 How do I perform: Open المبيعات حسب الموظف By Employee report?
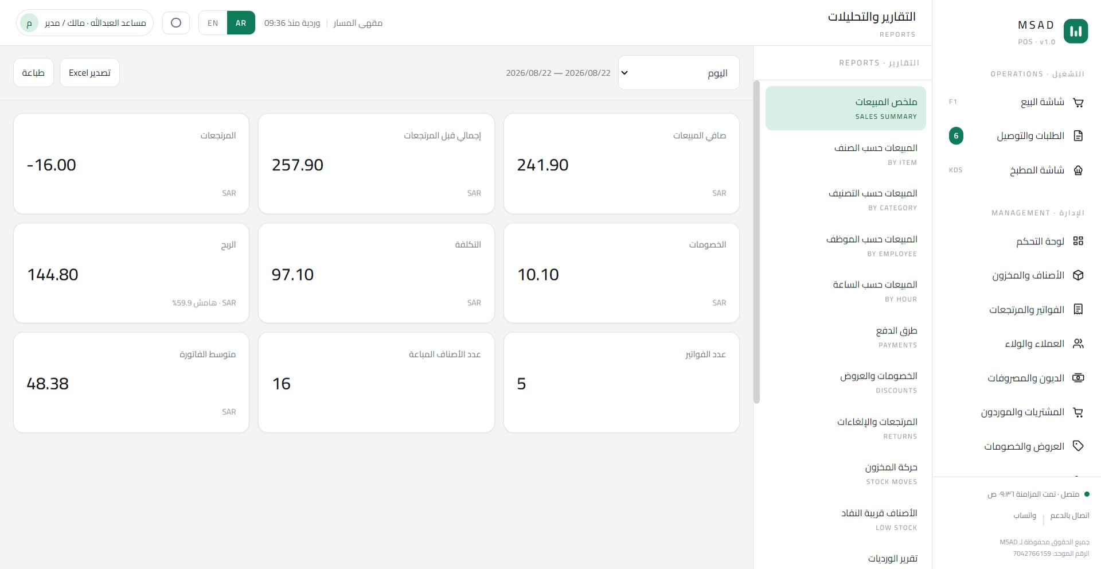(x=845, y=245)
